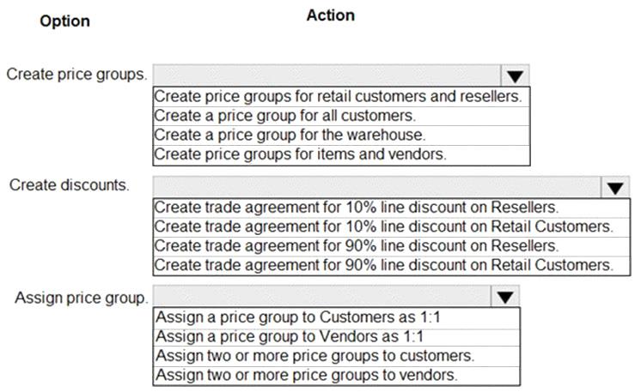
Task: Open the Assign price group dropdown arrow
Action: (506, 296)
